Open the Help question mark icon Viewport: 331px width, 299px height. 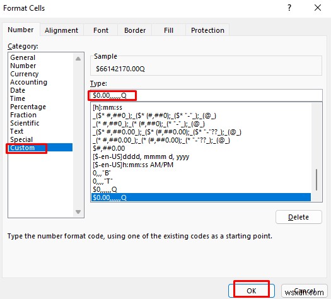pos(289,8)
